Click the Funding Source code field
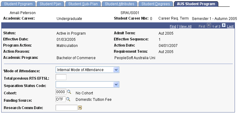 coord(61,99)
